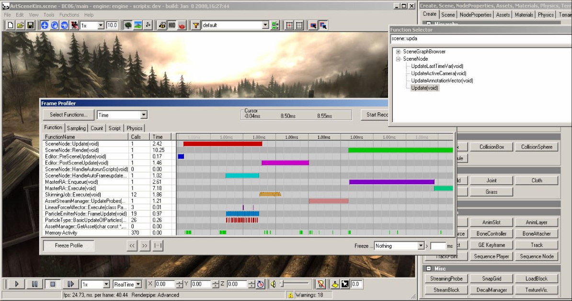Open the Time metric dropdown

coord(143,115)
